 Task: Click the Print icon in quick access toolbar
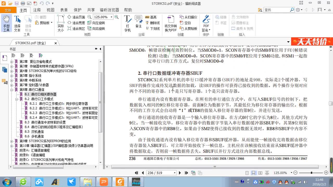tap(23, 3)
